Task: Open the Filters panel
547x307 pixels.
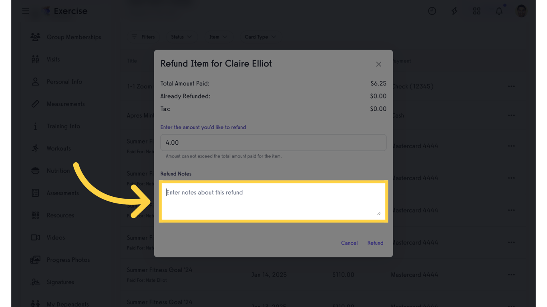Action: point(143,37)
